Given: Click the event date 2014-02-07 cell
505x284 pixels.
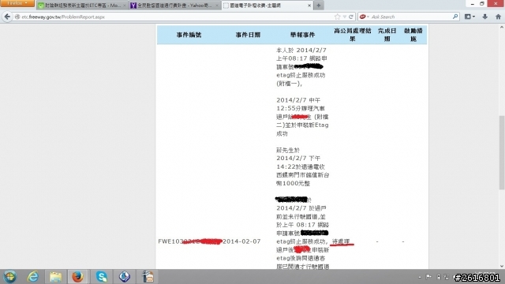Looking at the screenshot, I should 241,241.
